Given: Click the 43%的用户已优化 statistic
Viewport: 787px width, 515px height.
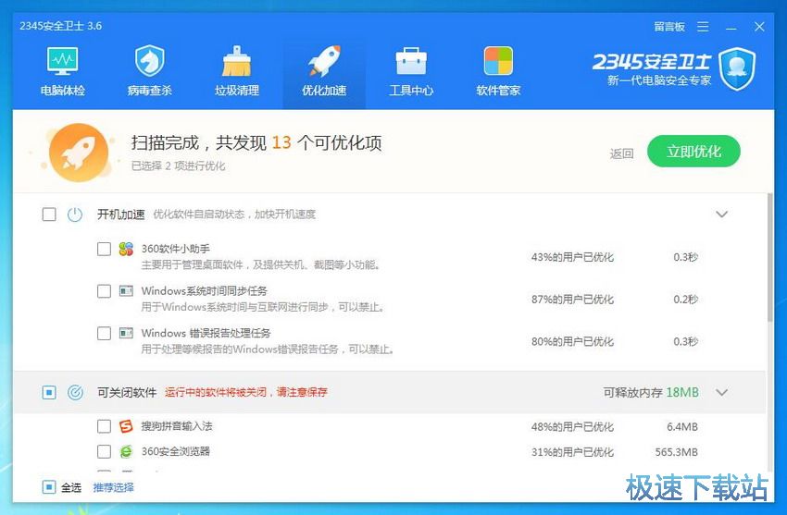Looking at the screenshot, I should [573, 257].
